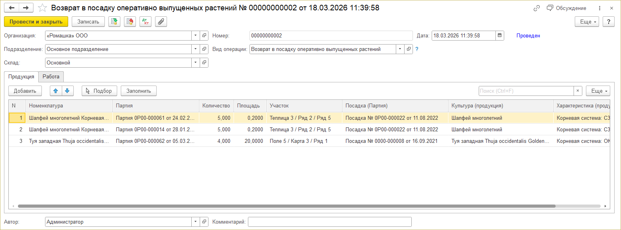Viewport: 621px width, 230px height.
Task: Go forward with the right arrow button
Action: coord(26,8)
